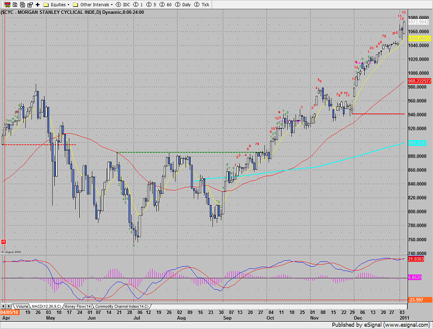Screen dimensions: 433x329
Task: Click the black plus icon in toolbar
Action: click(38, 5)
